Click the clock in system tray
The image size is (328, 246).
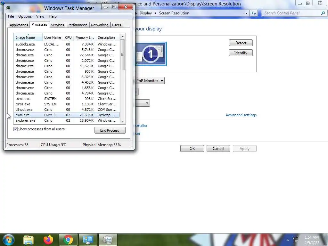pos(312,240)
